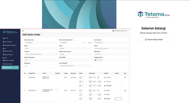Click the Nilai Diskon column header
Viewport: 190px width, 103px height.
pos(92,73)
